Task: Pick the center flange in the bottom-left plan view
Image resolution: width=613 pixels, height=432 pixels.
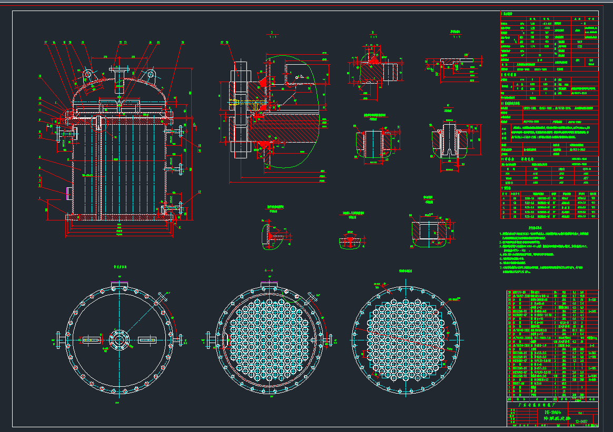Action: click(120, 340)
